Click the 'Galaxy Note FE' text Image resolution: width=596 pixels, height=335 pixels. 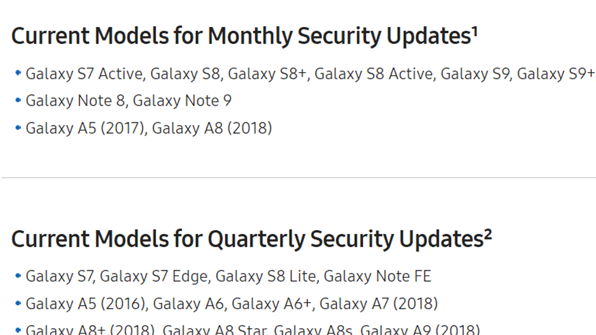377,277
